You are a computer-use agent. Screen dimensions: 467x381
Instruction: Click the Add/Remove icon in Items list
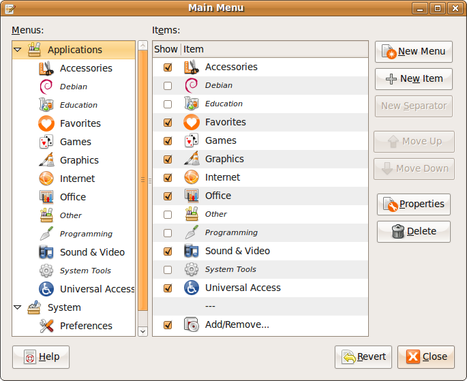192,324
